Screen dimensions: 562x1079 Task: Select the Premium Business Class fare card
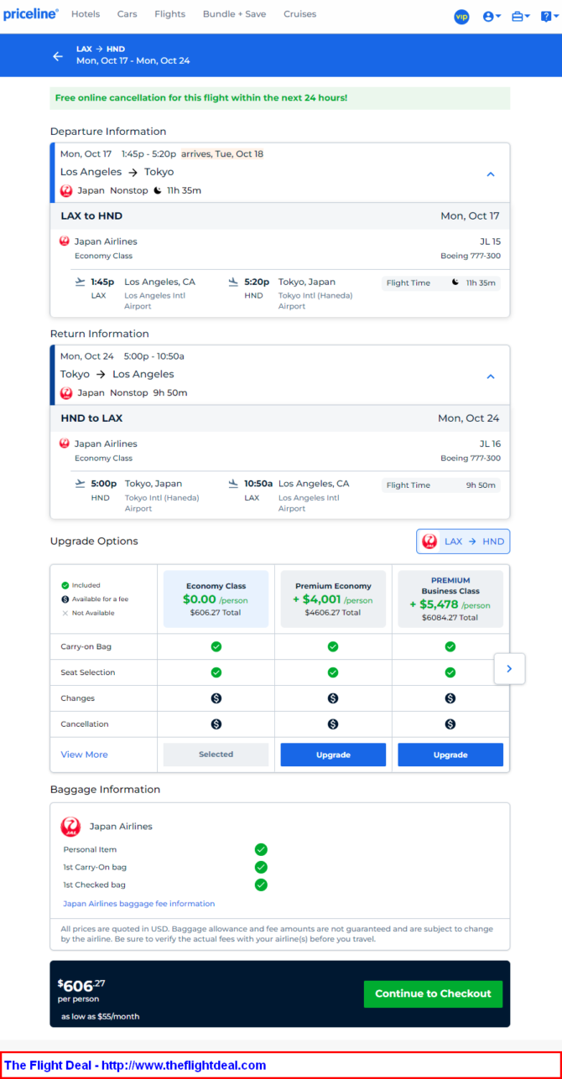450,599
